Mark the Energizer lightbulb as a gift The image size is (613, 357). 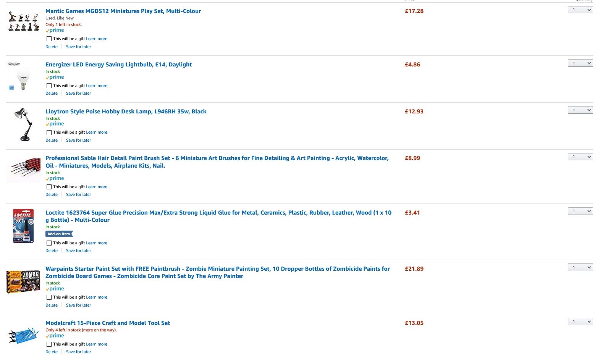pyautogui.click(x=49, y=86)
